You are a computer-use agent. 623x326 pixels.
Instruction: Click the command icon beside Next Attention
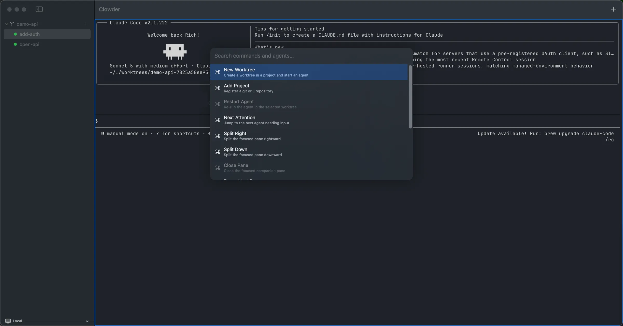click(218, 120)
